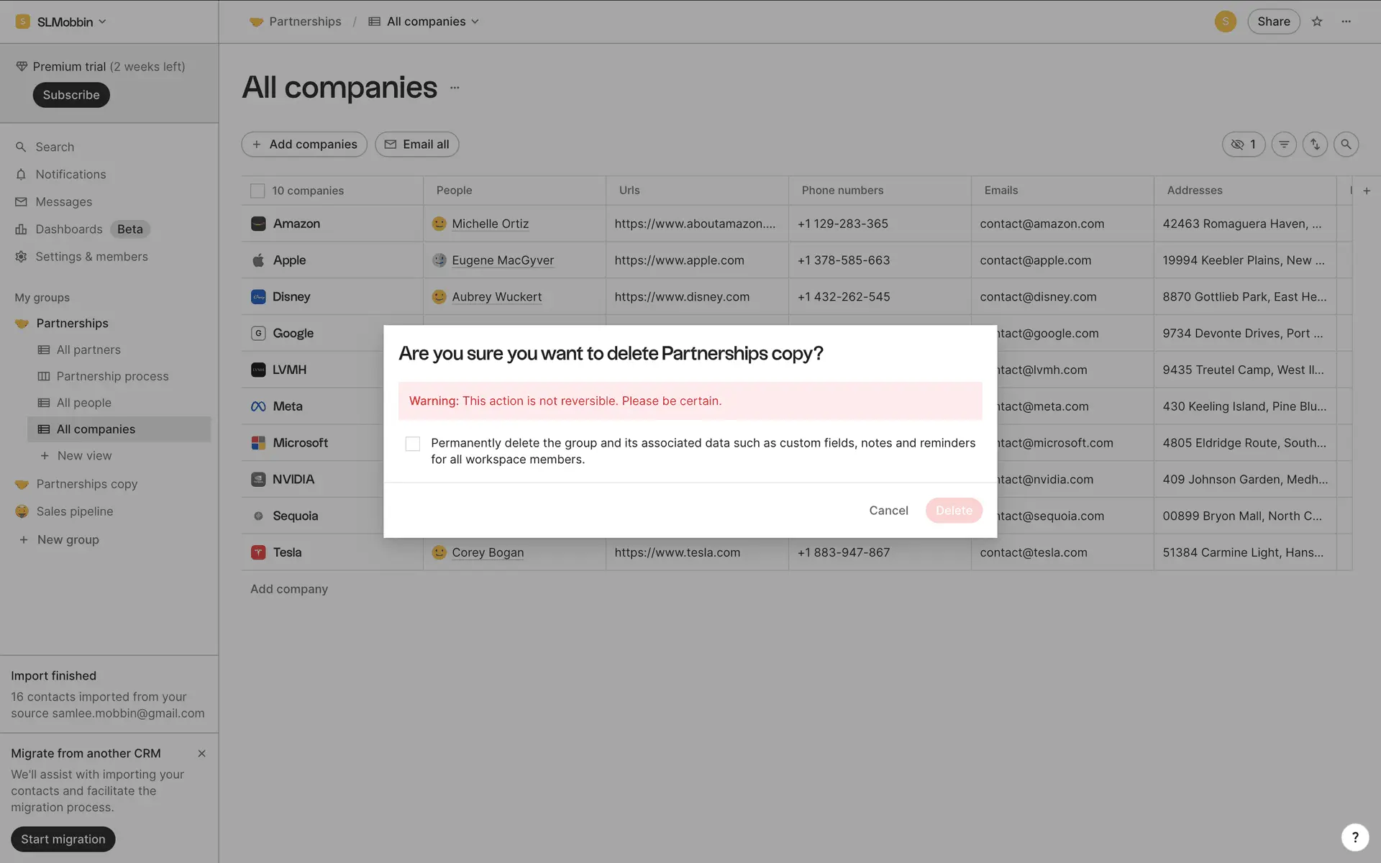Screen dimensions: 1381x863
Task: Open the Sales pipeline group
Action: tap(75, 511)
